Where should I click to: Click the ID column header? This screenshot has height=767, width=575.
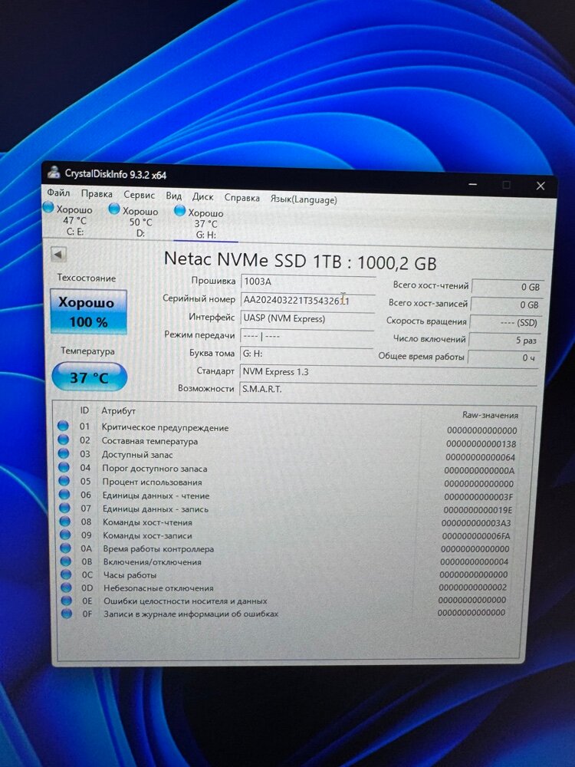coord(84,410)
